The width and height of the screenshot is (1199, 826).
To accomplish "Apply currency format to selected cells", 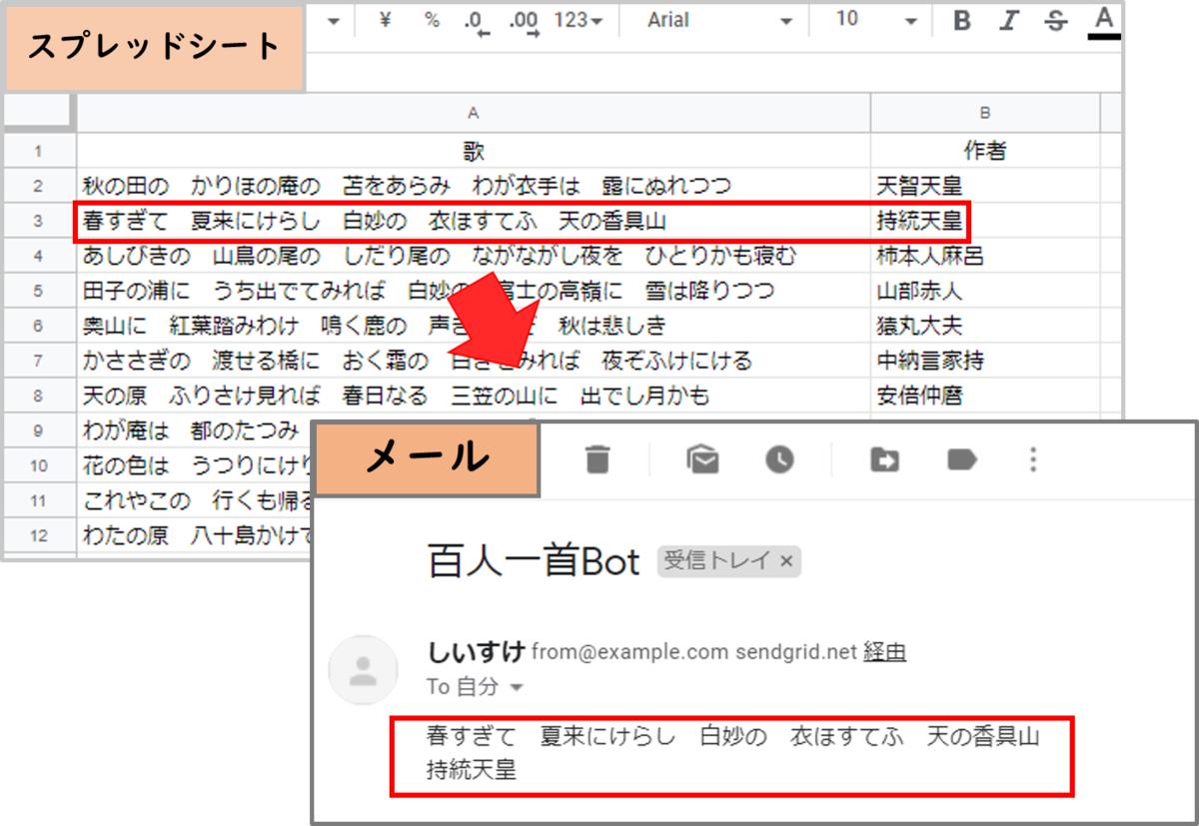I will 384,21.
